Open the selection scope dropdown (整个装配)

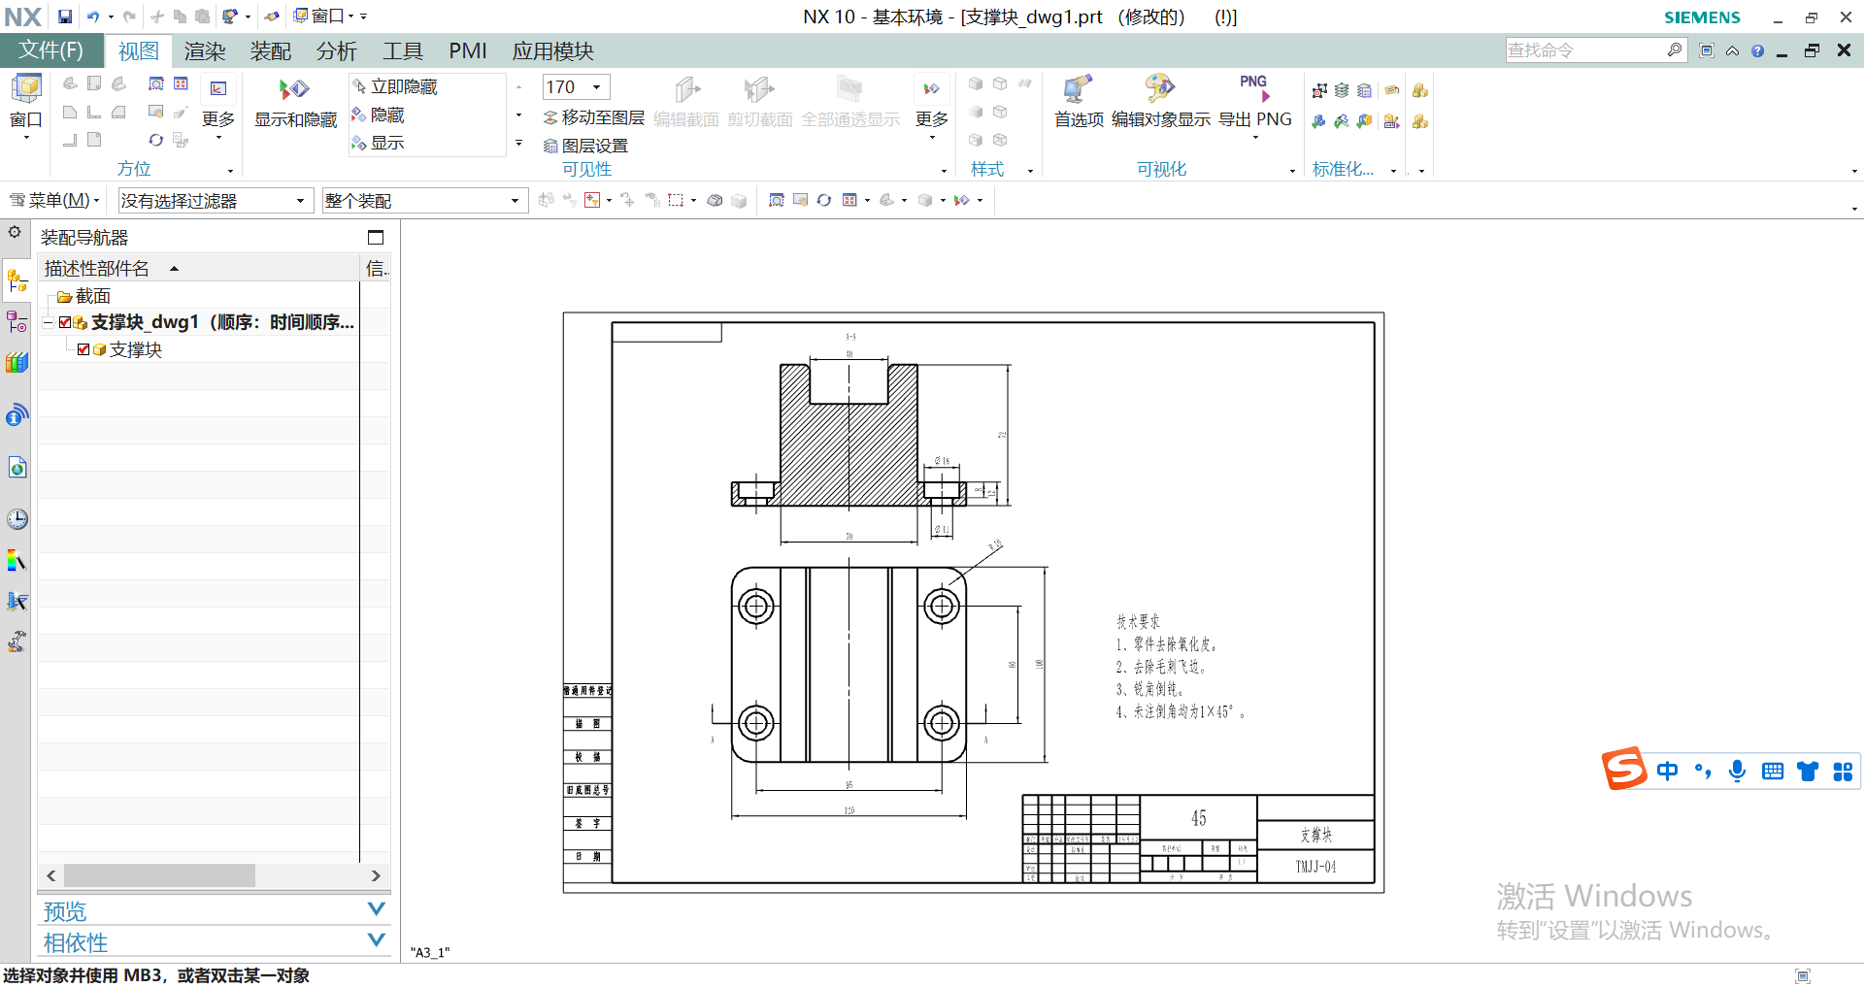[515, 201]
